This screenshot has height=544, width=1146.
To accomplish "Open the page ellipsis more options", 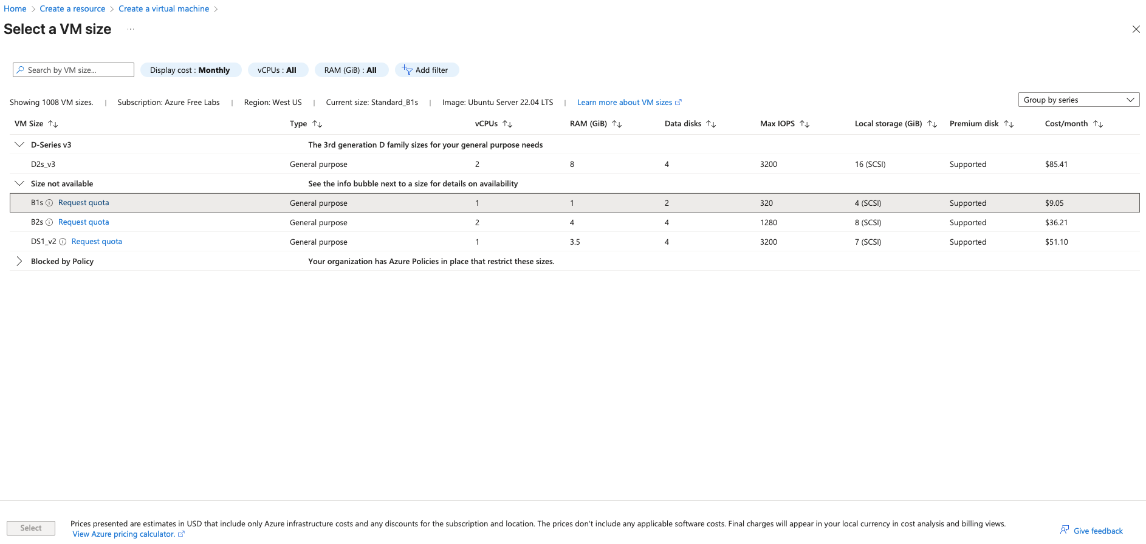I will click(130, 29).
